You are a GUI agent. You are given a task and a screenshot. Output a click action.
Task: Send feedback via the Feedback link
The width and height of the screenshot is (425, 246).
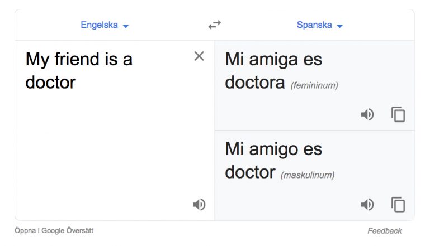385,231
